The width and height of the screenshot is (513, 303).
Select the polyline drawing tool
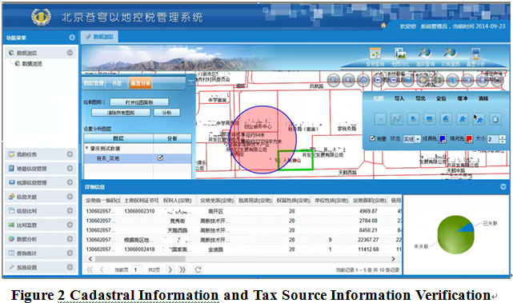396,119
